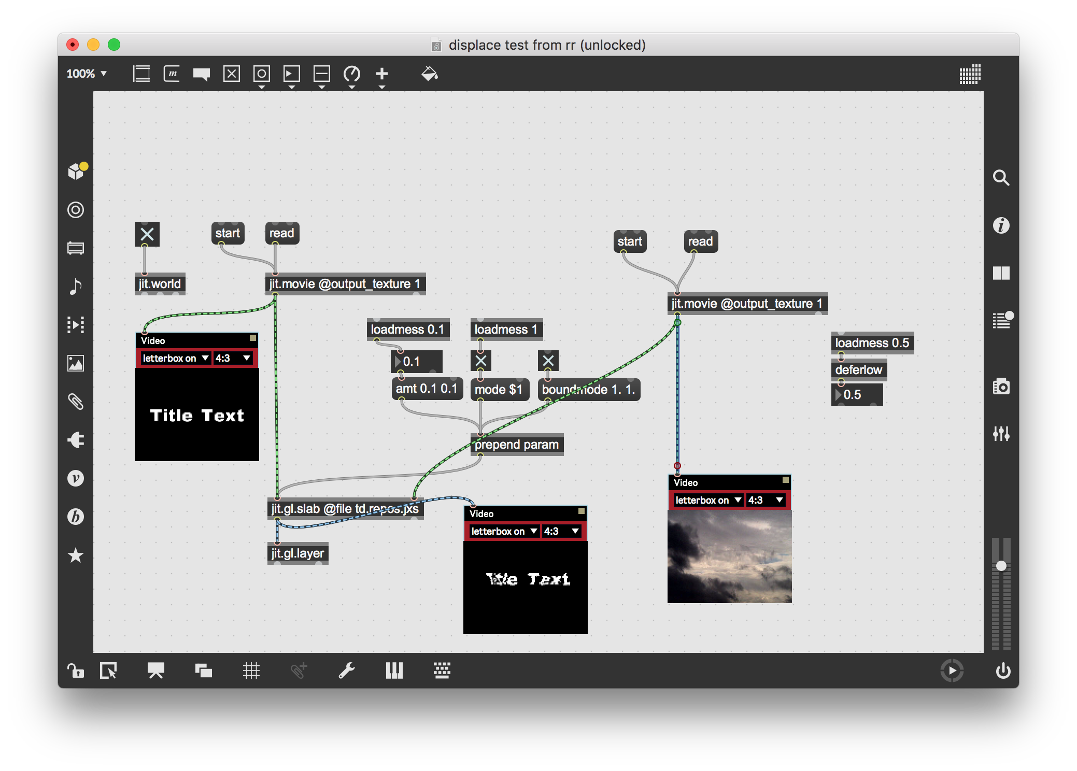
Task: Toggle the grid display icon
Action: click(x=251, y=671)
